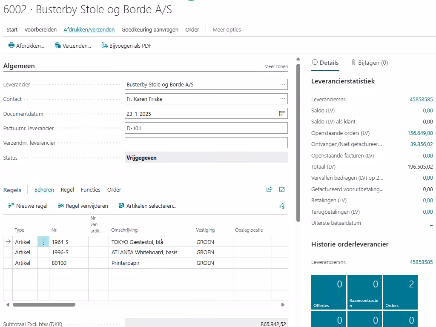Switch to the Bijlagen (0) tab
The width and height of the screenshot is (436, 327).
tap(370, 63)
